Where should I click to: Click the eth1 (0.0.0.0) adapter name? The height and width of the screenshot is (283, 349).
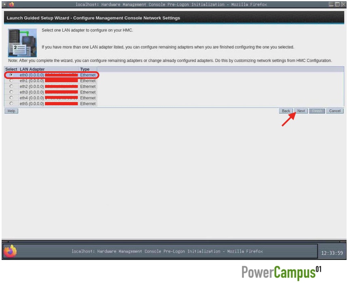(x=32, y=81)
